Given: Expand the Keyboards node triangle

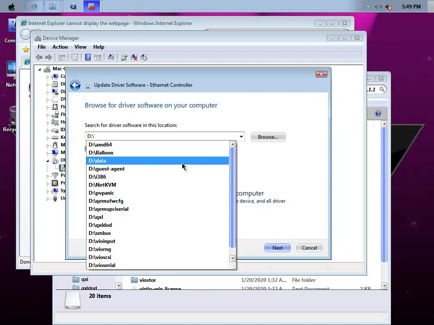Looking at the screenshot, I should (x=47, y=138).
